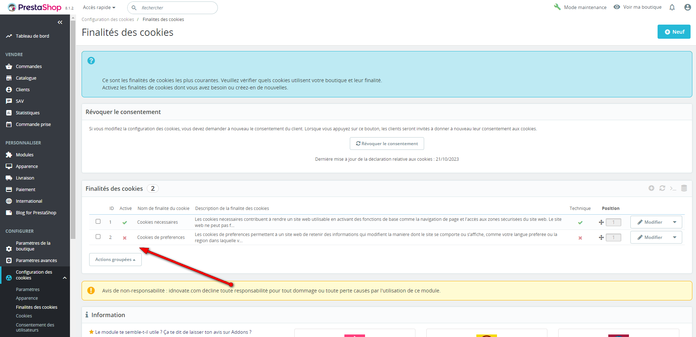Click the Rechercher search field

(x=173, y=8)
